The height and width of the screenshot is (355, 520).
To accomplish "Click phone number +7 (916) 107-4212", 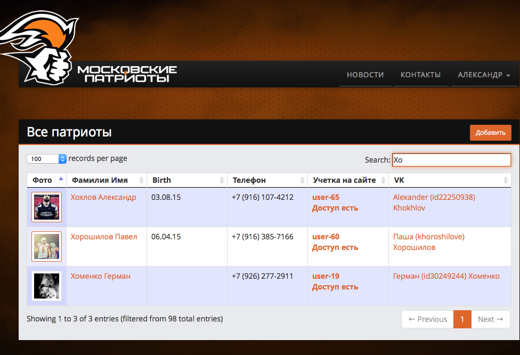I will (x=263, y=197).
